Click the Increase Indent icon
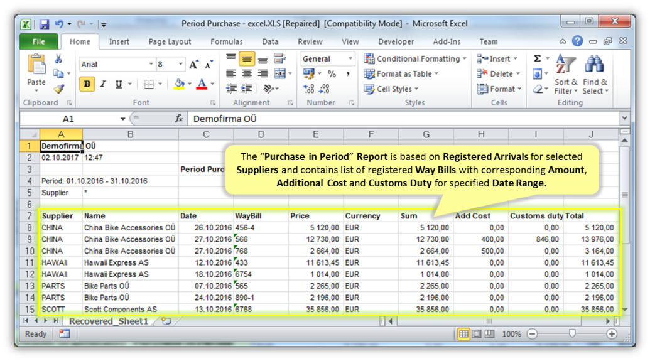The width and height of the screenshot is (650, 361). pos(247,89)
